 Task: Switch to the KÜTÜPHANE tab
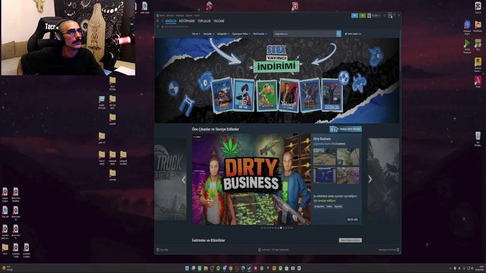pyautogui.click(x=187, y=21)
